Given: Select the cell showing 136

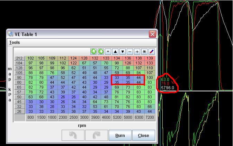Looking at the screenshot, I should (x=128, y=58).
